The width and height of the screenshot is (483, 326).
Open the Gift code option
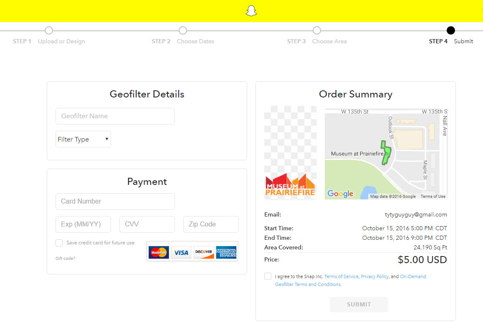[65, 258]
